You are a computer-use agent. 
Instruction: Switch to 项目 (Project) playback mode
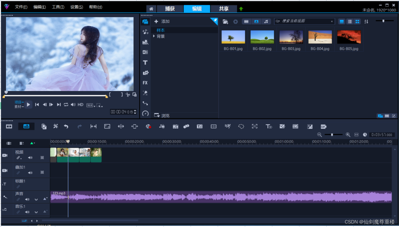tap(18, 102)
